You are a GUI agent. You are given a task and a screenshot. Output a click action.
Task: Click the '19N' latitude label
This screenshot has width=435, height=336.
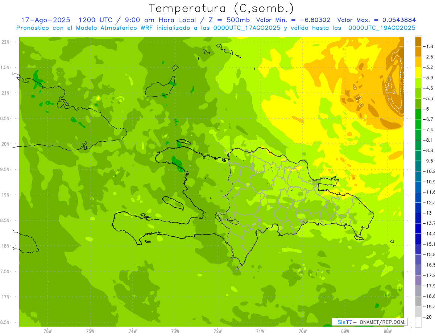tap(5, 195)
